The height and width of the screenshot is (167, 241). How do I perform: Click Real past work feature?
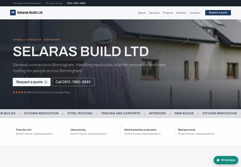[x=196, y=132]
